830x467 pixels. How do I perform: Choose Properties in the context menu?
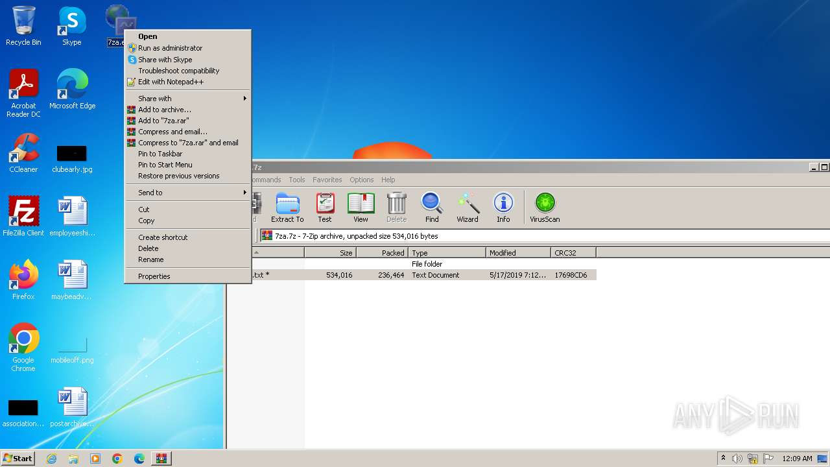pyautogui.click(x=187, y=276)
